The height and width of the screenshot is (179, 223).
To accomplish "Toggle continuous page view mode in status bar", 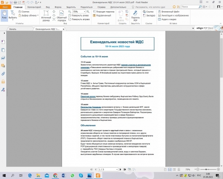I will pos(169,170).
